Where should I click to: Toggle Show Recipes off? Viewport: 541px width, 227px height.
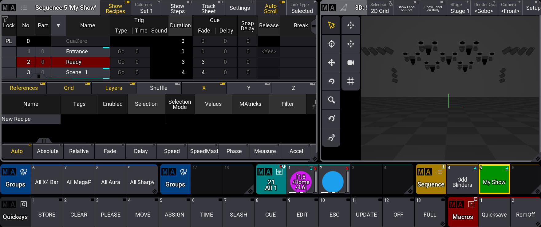[x=116, y=8]
